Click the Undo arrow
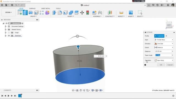 pyautogui.click(x=16, y=5)
